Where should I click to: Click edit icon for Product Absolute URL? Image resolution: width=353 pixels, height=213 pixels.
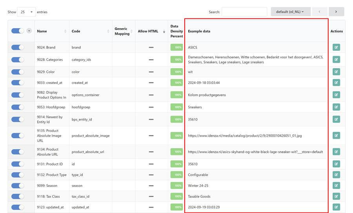pyautogui.click(x=336, y=152)
